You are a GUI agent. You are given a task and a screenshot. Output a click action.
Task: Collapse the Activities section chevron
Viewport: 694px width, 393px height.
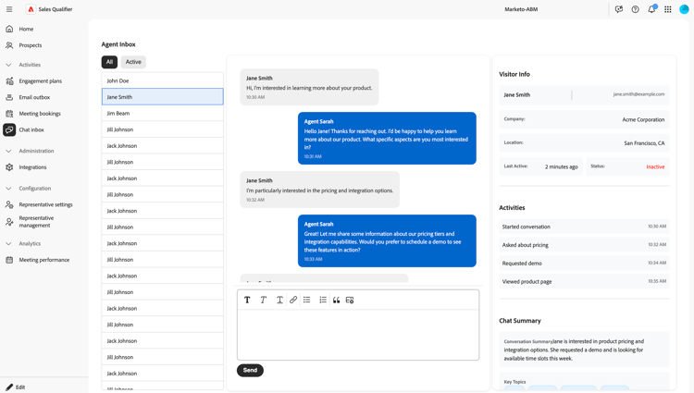point(8,65)
